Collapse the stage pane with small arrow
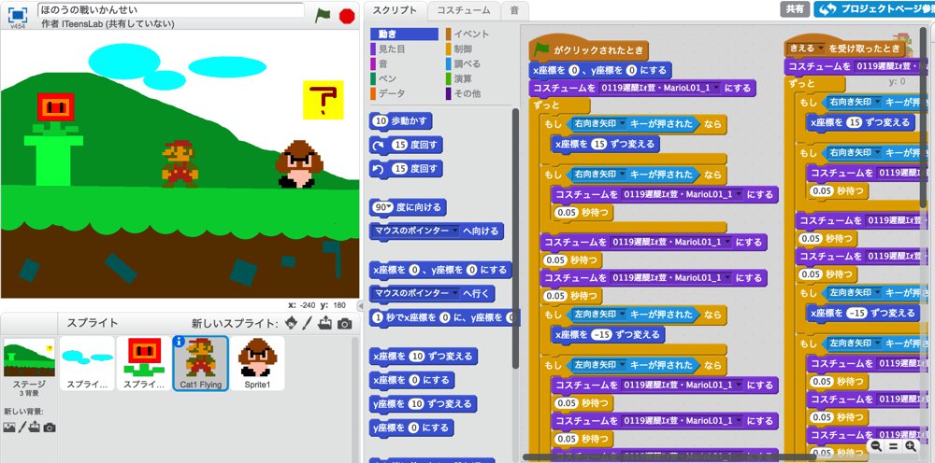The image size is (935, 463). pyautogui.click(x=360, y=305)
